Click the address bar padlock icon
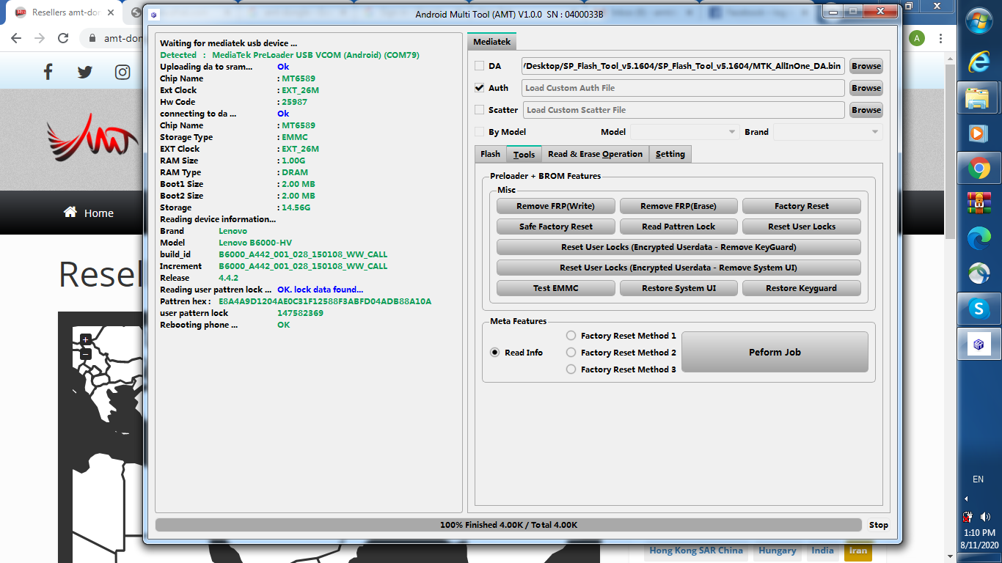1002x563 pixels. 92,38
